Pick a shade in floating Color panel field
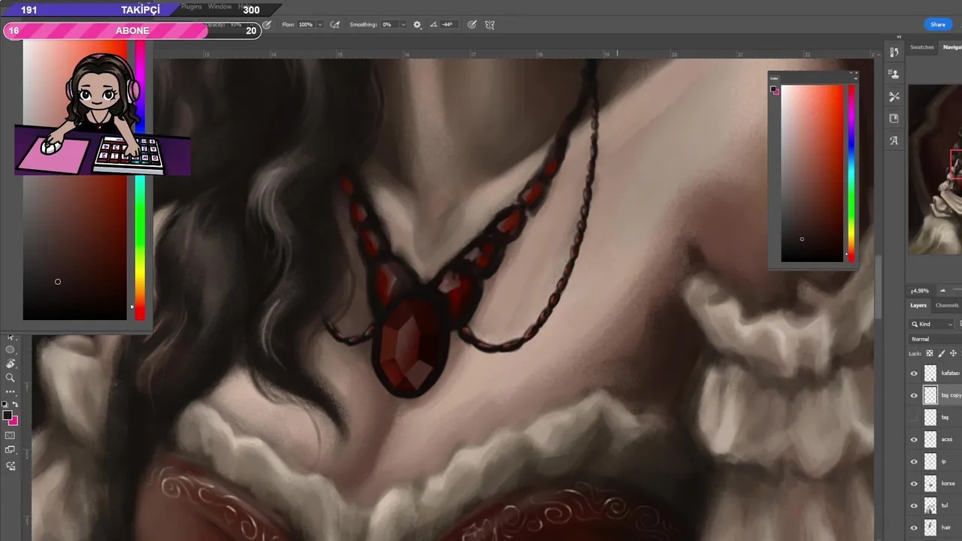962x541 pixels. tap(812, 174)
